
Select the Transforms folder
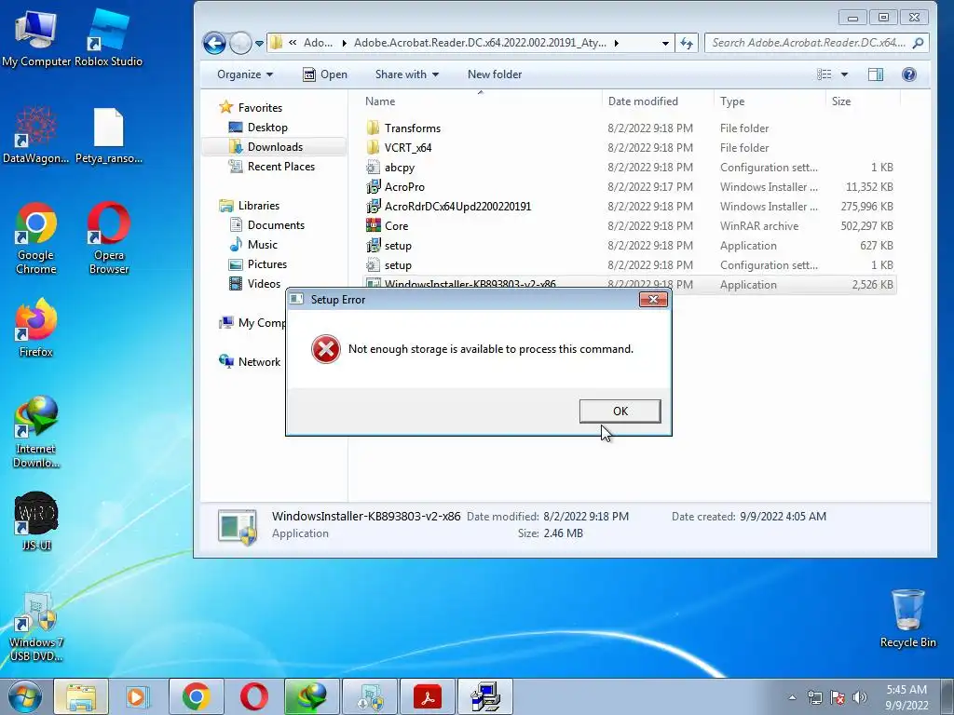[630, 128]
